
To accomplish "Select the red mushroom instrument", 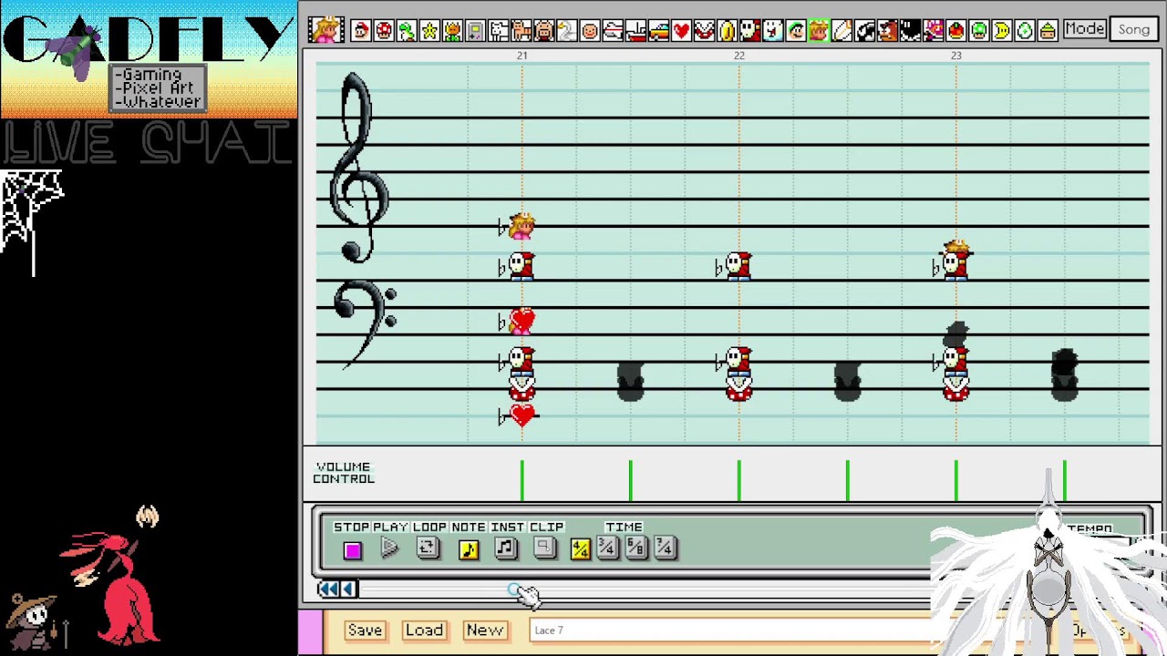I will click(384, 30).
